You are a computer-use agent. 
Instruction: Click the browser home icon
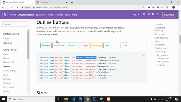17,7
